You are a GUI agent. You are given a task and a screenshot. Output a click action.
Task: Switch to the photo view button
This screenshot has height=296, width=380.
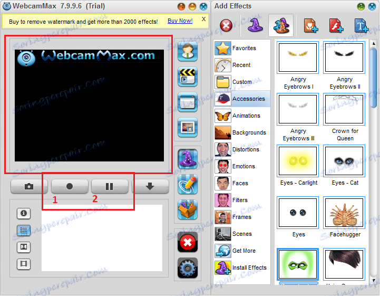pos(24,247)
